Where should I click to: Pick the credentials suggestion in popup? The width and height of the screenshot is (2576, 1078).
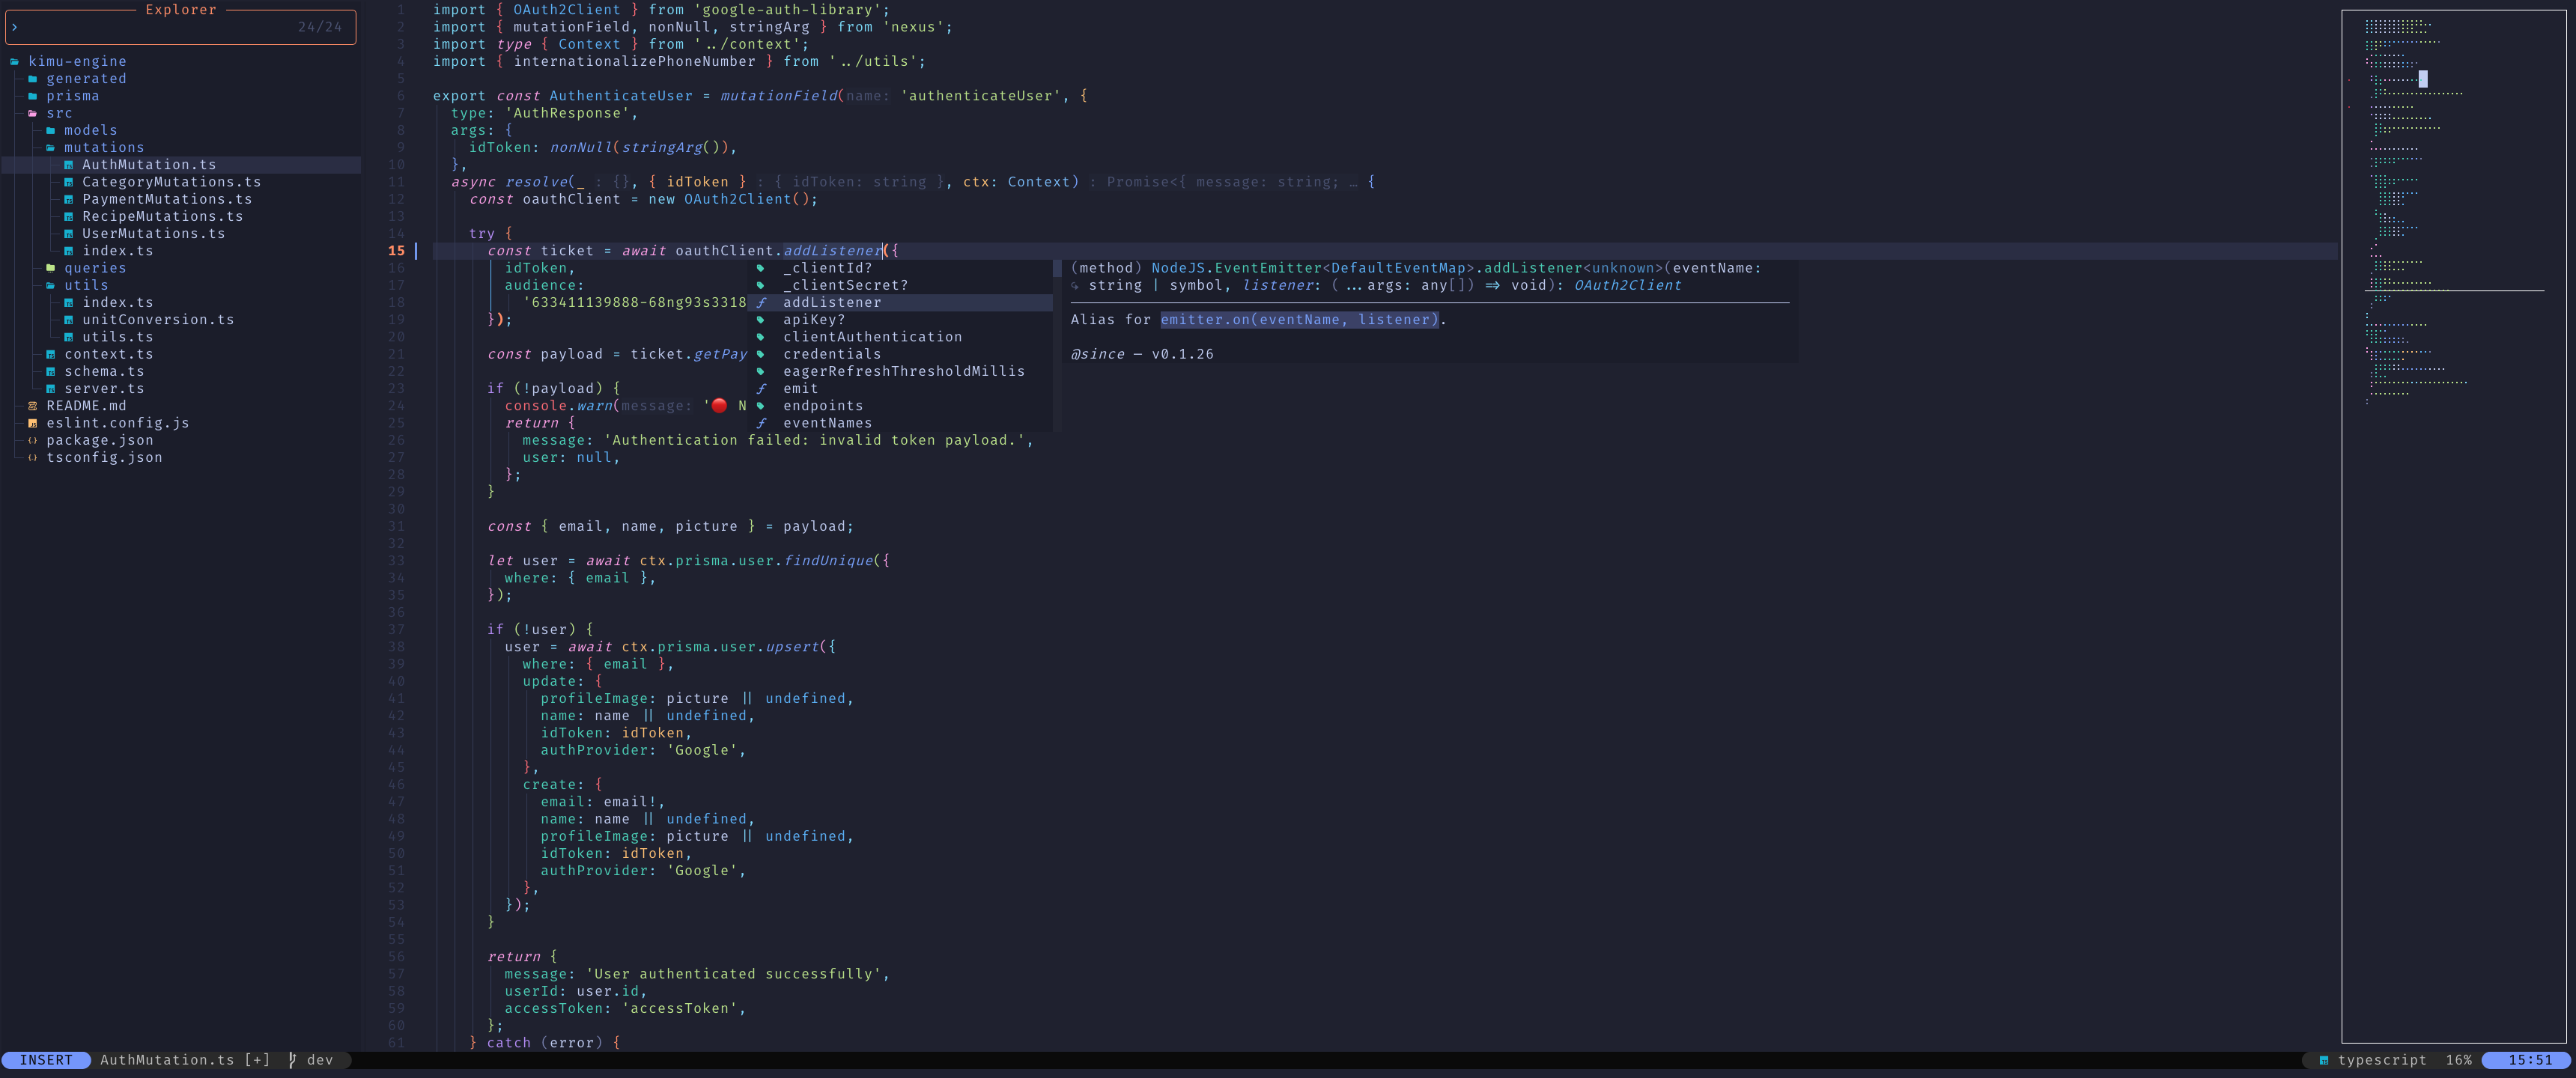click(831, 354)
